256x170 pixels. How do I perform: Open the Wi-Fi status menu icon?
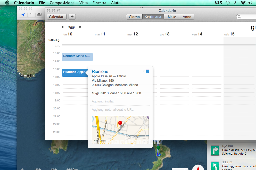point(243,3)
